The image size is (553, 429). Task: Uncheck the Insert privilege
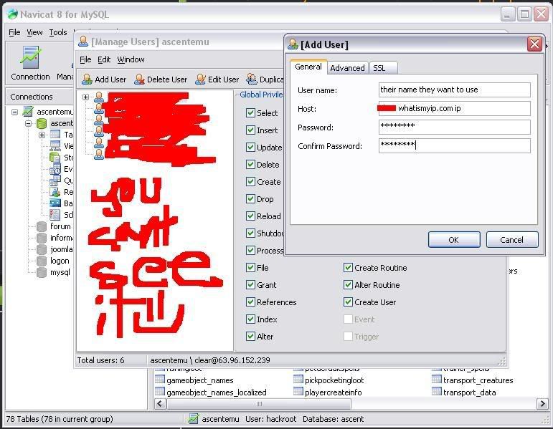click(x=250, y=130)
